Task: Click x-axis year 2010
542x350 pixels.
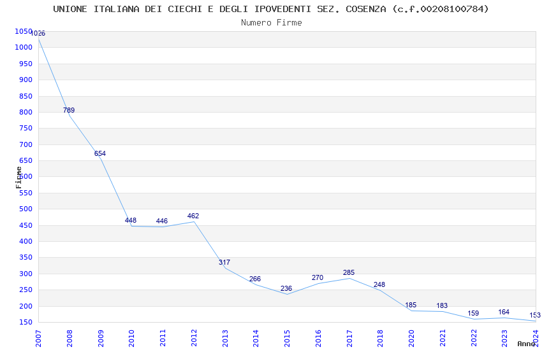Action: click(131, 339)
